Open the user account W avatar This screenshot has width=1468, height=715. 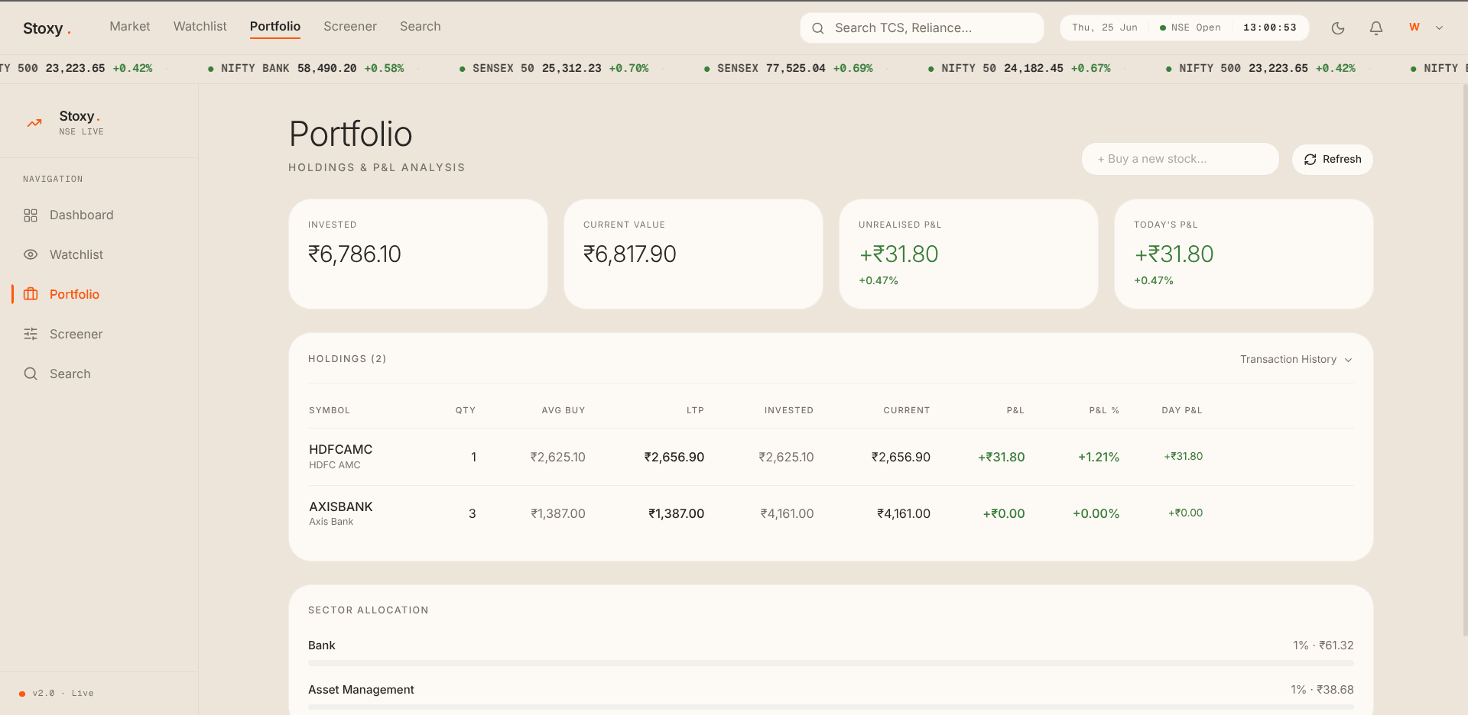pyautogui.click(x=1414, y=27)
